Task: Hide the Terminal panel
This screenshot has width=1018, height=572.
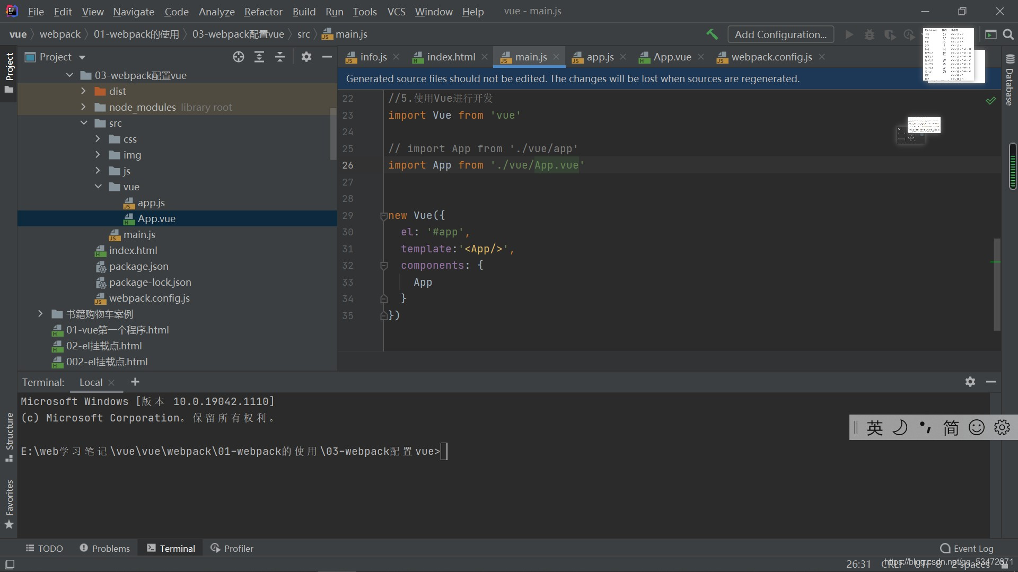Action: pos(991,382)
